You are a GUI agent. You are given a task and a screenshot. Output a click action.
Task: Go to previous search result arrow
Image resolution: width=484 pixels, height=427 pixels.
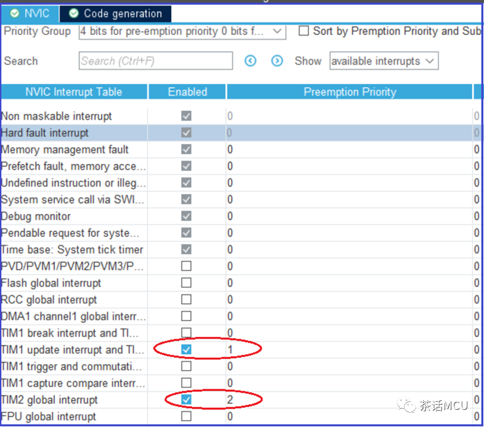click(x=251, y=61)
